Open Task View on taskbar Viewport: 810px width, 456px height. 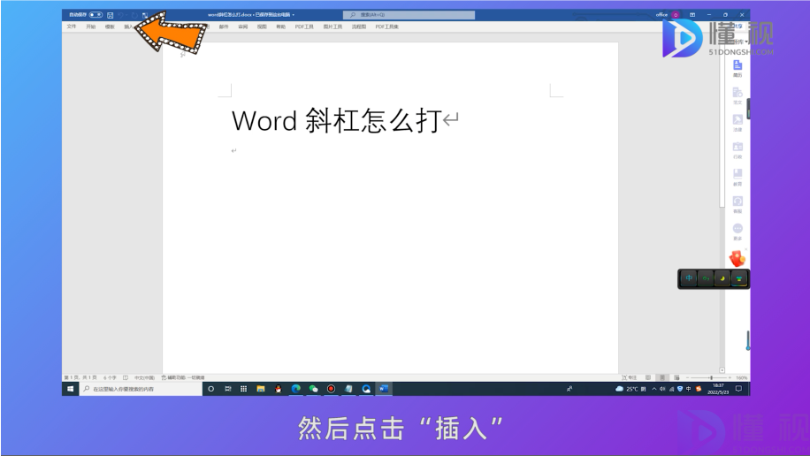pos(228,389)
